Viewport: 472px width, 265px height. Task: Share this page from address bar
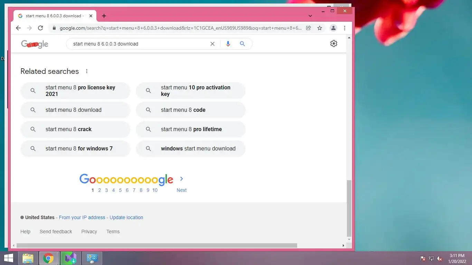(x=309, y=28)
